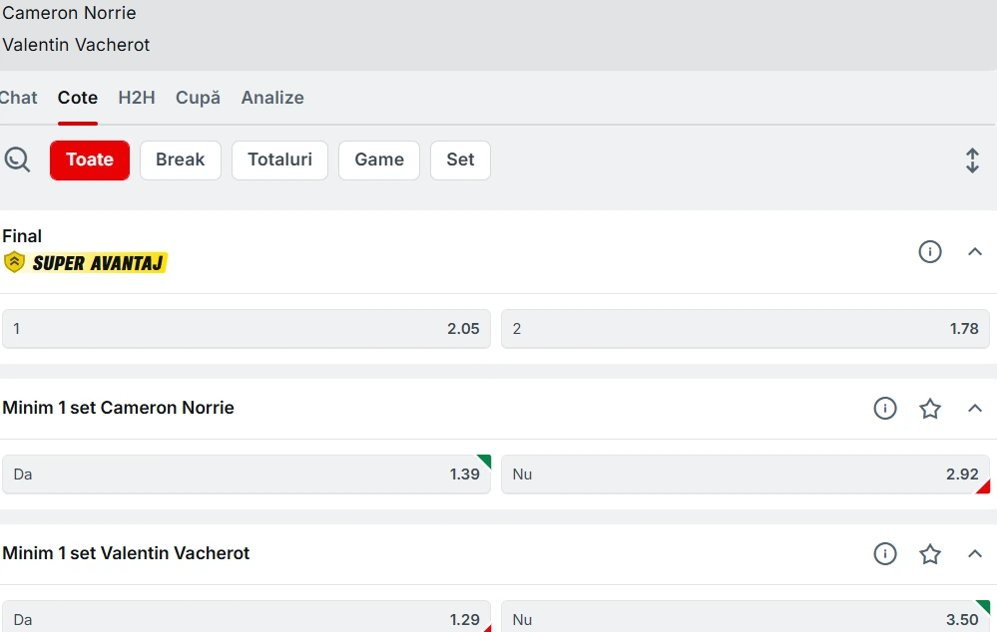The image size is (997, 632).
Task: Collapse the Final market section
Action: tap(975, 252)
